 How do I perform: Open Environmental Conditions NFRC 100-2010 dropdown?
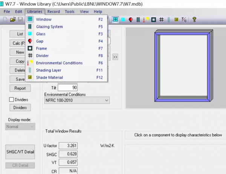(77, 100)
